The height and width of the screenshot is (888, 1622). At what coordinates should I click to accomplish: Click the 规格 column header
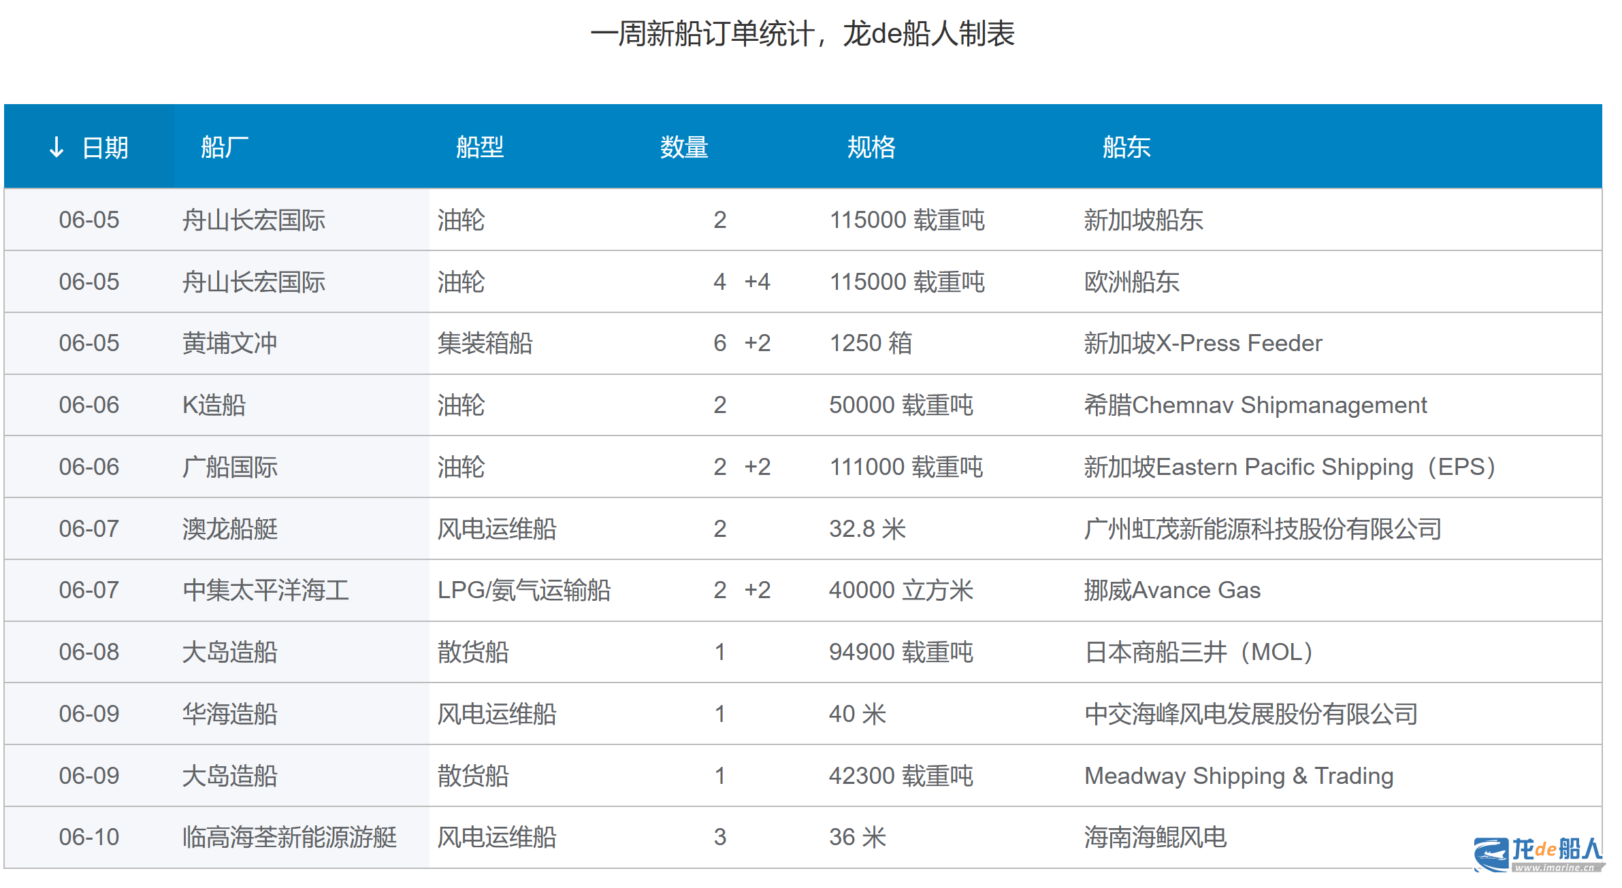(x=871, y=147)
